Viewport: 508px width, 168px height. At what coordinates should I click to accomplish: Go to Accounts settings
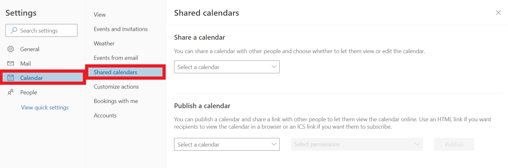(x=105, y=116)
